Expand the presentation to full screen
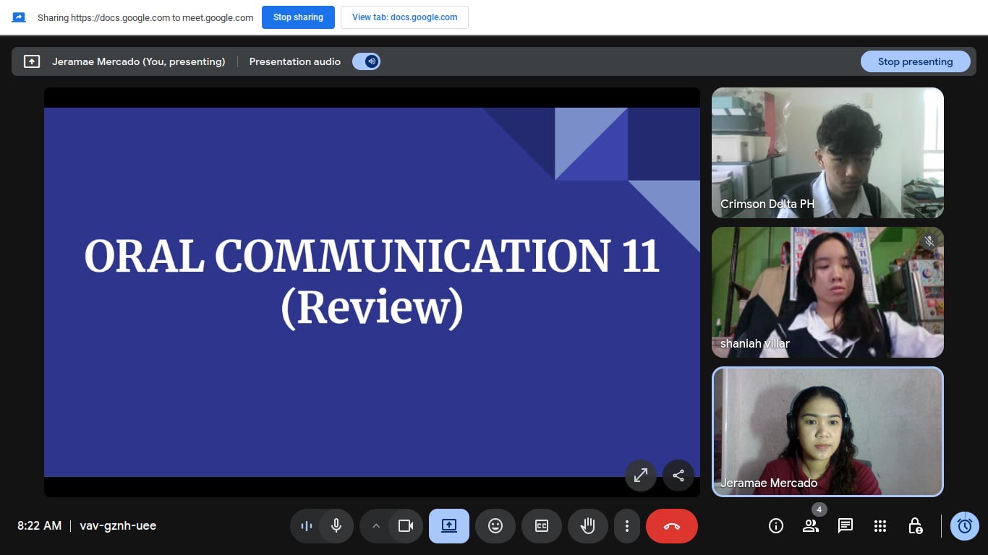The width and height of the screenshot is (988, 555). (x=641, y=476)
